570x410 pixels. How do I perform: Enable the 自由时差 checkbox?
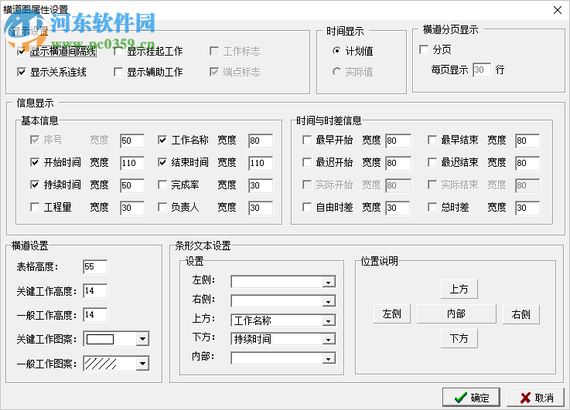(x=307, y=207)
